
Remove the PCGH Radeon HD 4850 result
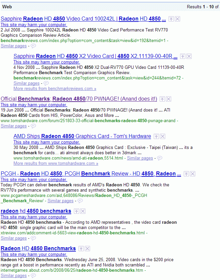(x=193, y=174)
